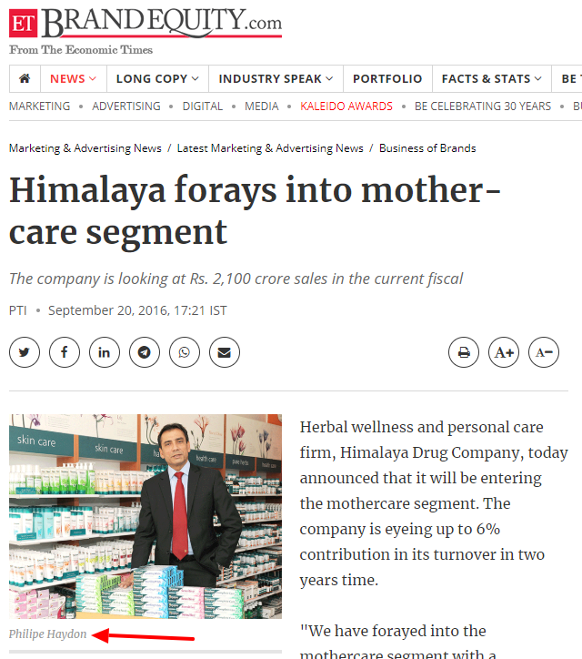Expand INDUSTRY SPEAK menu
The image size is (582, 659).
coord(276,78)
